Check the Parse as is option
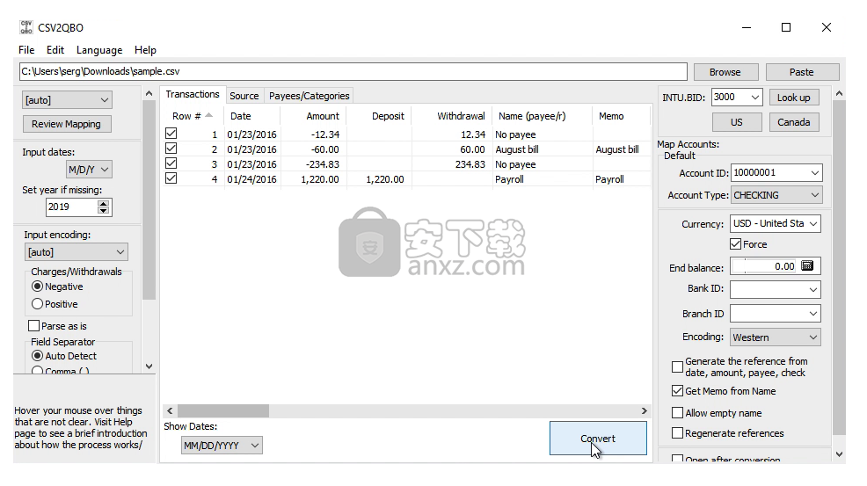Image resolution: width=867 pixels, height=486 pixels. coord(33,326)
